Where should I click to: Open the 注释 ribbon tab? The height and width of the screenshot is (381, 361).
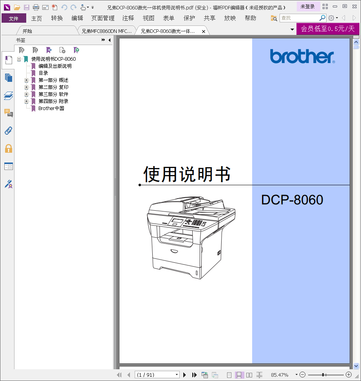tap(128, 18)
